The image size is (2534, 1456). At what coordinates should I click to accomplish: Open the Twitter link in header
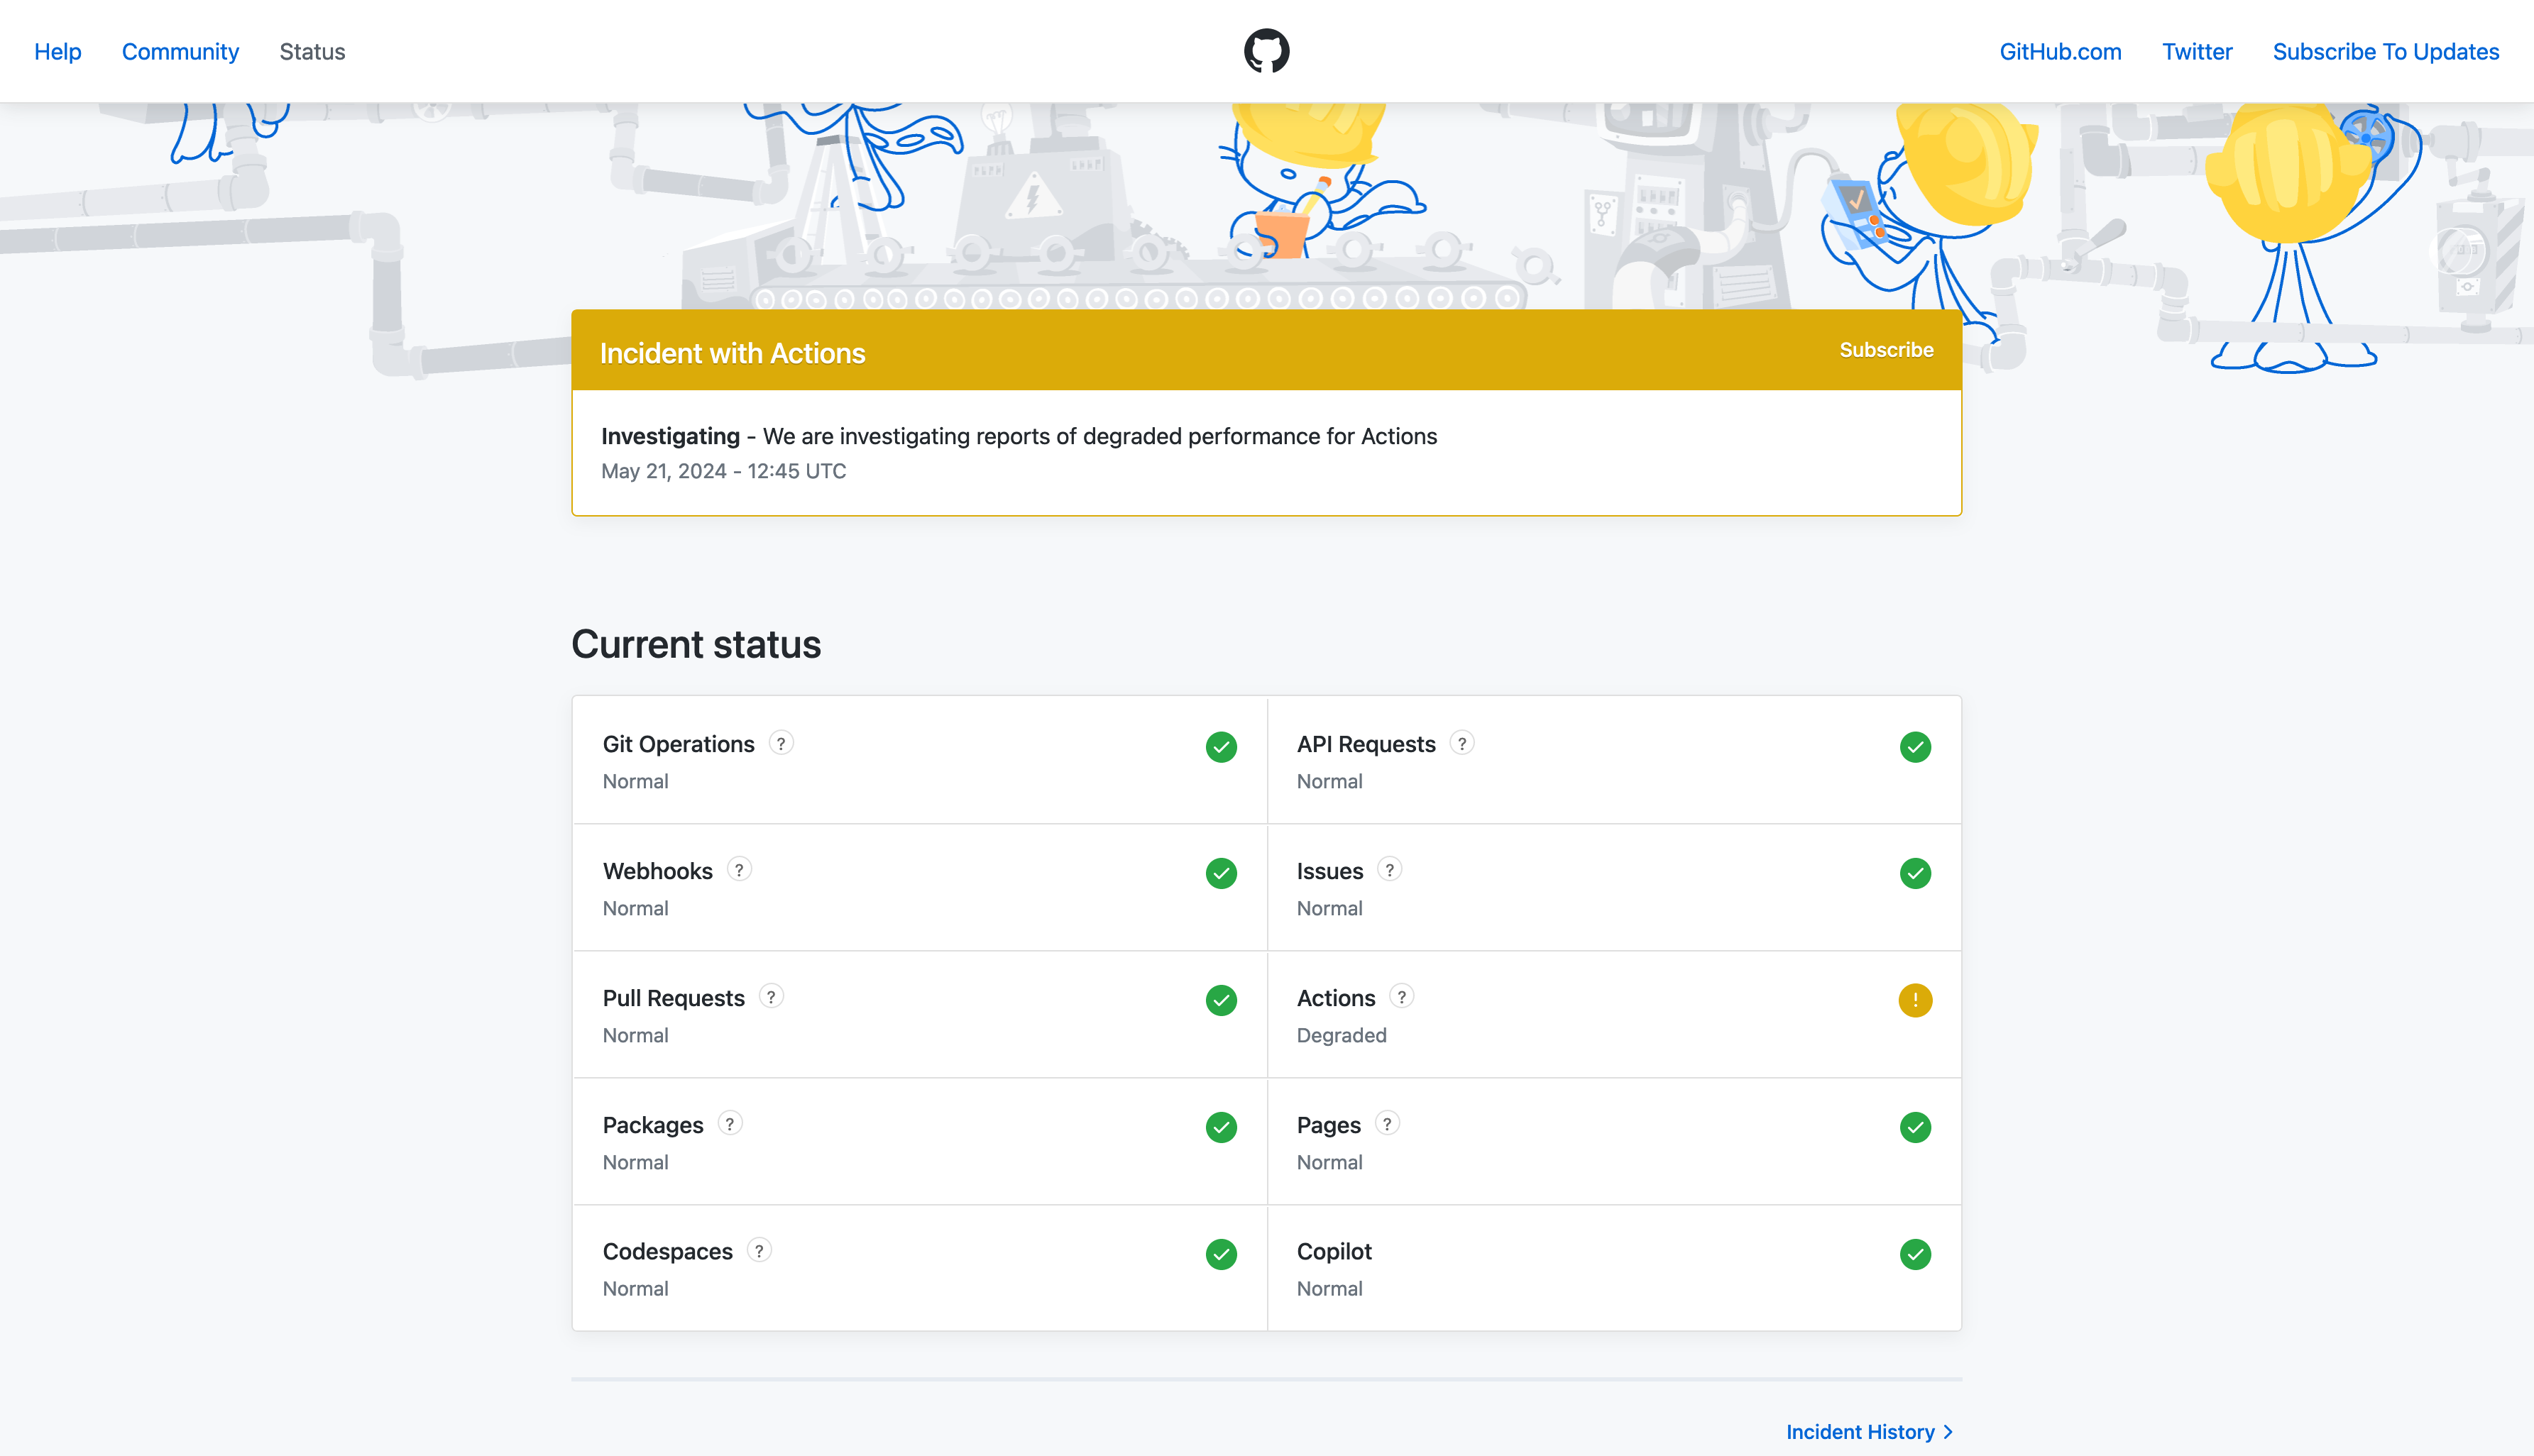click(2197, 52)
